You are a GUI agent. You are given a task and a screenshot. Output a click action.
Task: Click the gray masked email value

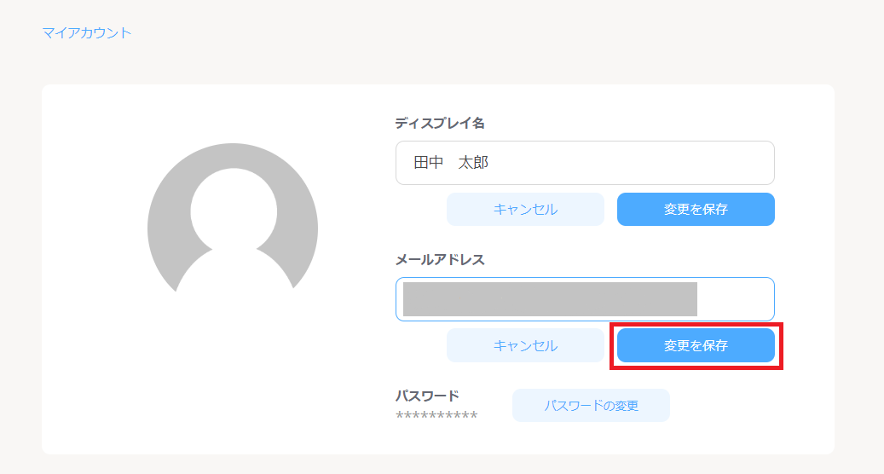tap(550, 299)
